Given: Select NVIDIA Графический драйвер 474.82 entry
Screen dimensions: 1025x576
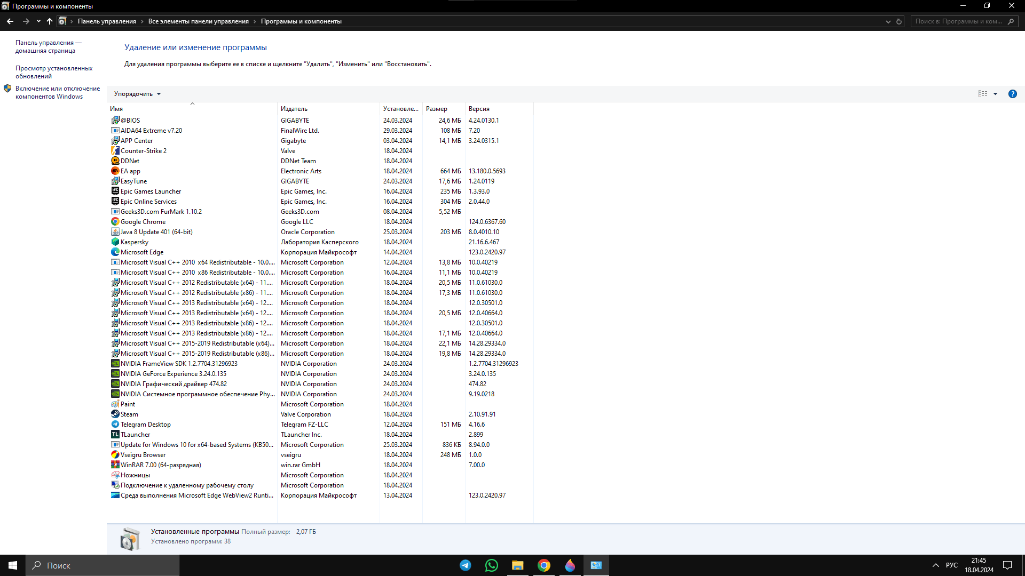Looking at the screenshot, I should [x=320, y=384].
